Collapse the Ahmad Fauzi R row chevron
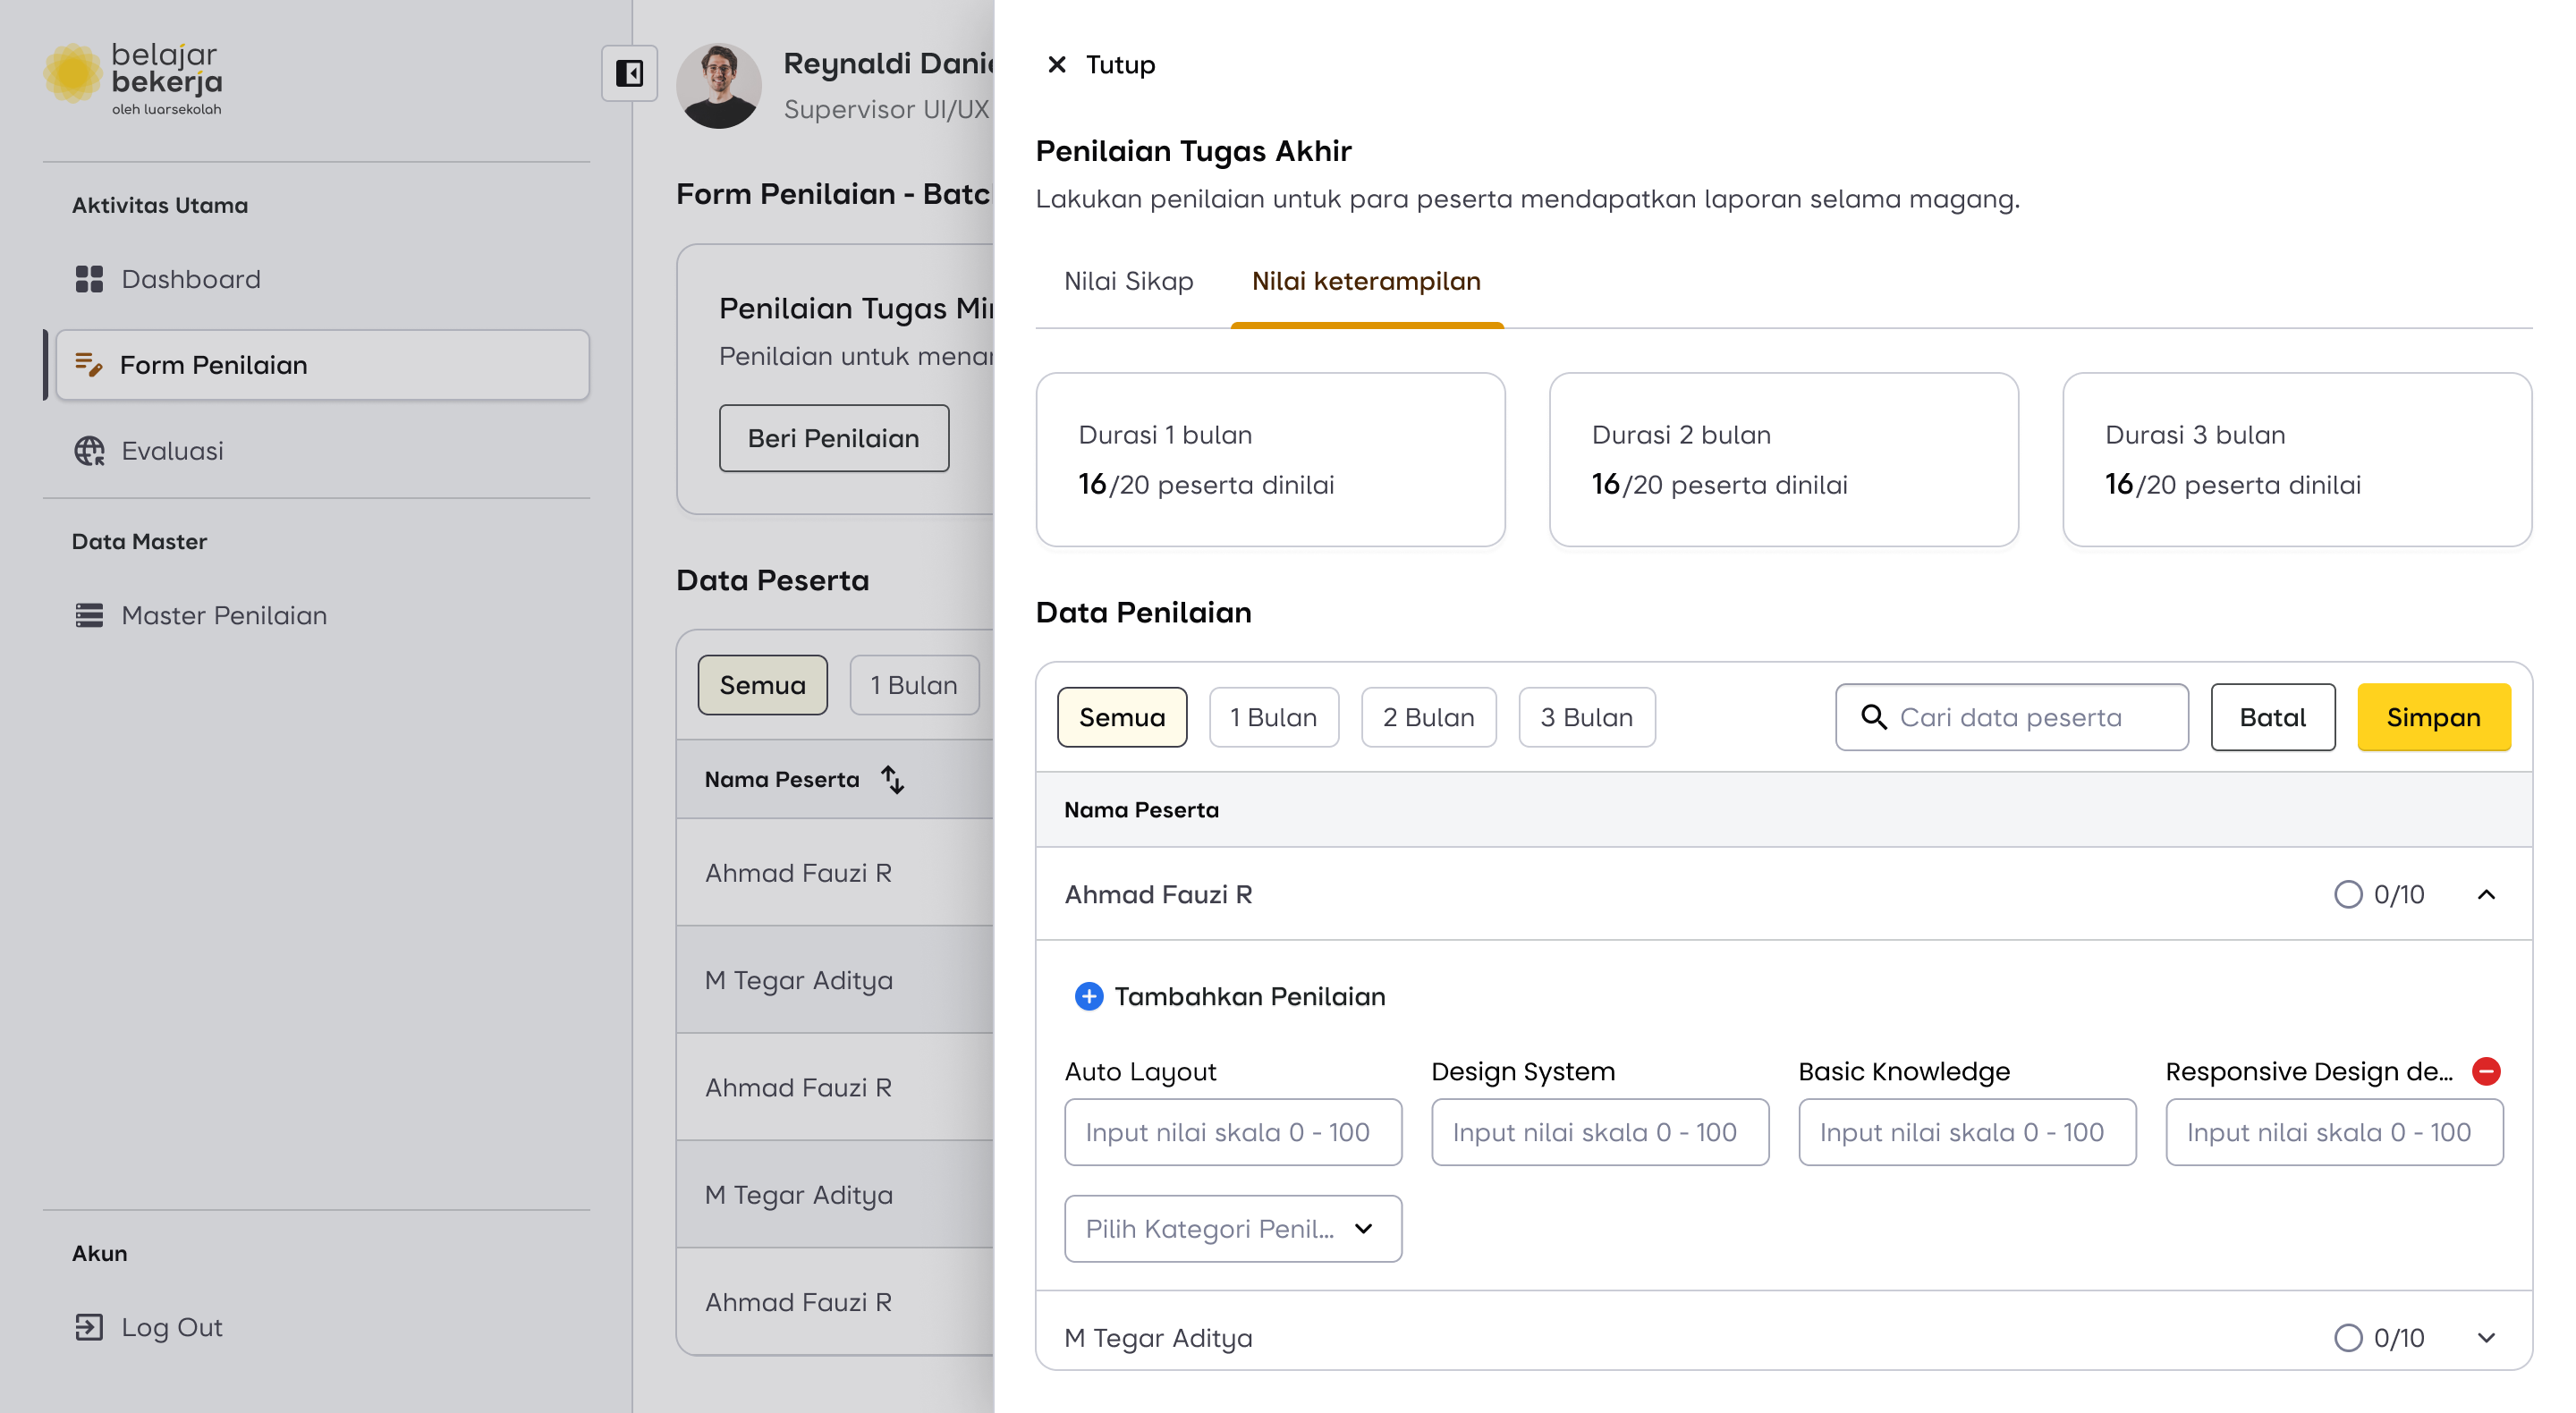Screen dimensions: 2576x1413 coord(2486,894)
